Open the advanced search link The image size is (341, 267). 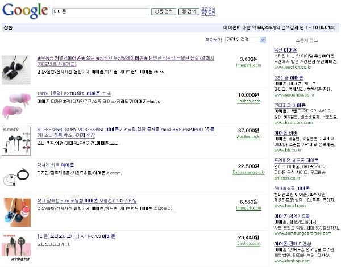208,9
